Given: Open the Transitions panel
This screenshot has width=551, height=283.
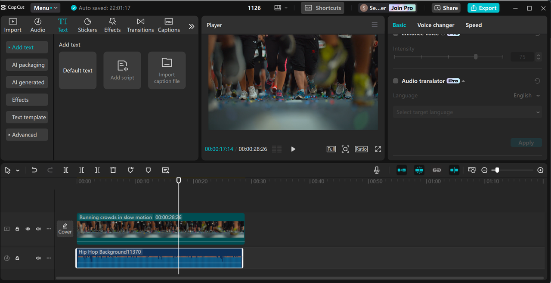Looking at the screenshot, I should tap(140, 25).
